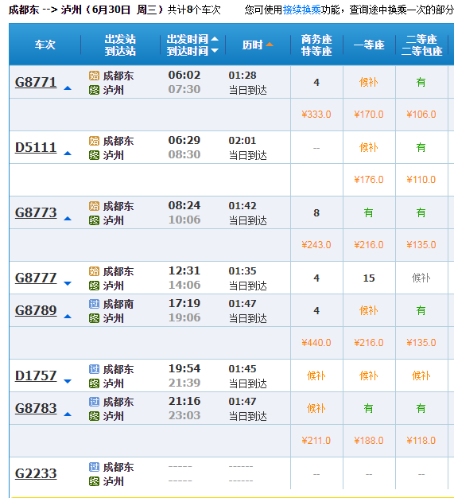Click terminal 终 icon for G8789

[94, 318]
